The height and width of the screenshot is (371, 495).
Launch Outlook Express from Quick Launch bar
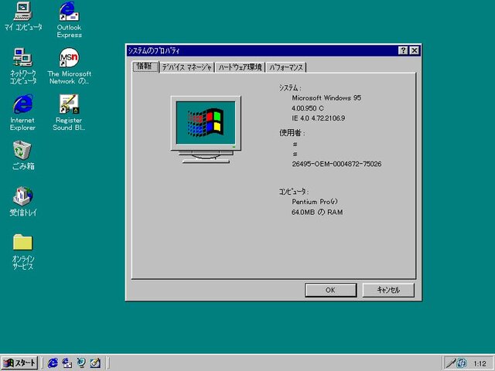click(67, 362)
